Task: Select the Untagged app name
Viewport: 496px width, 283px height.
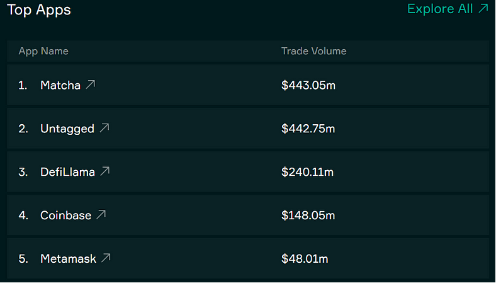Action: click(67, 129)
